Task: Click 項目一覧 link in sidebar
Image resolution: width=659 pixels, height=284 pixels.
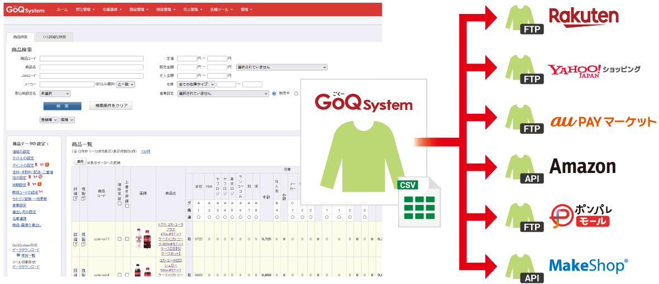Action: click(28, 255)
